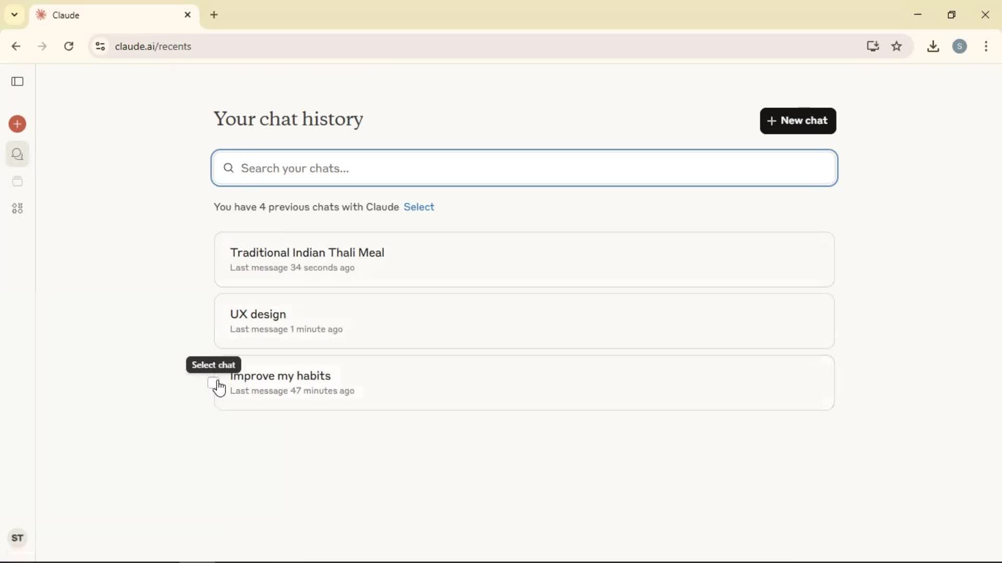Open the browser downloads icon

click(933, 46)
